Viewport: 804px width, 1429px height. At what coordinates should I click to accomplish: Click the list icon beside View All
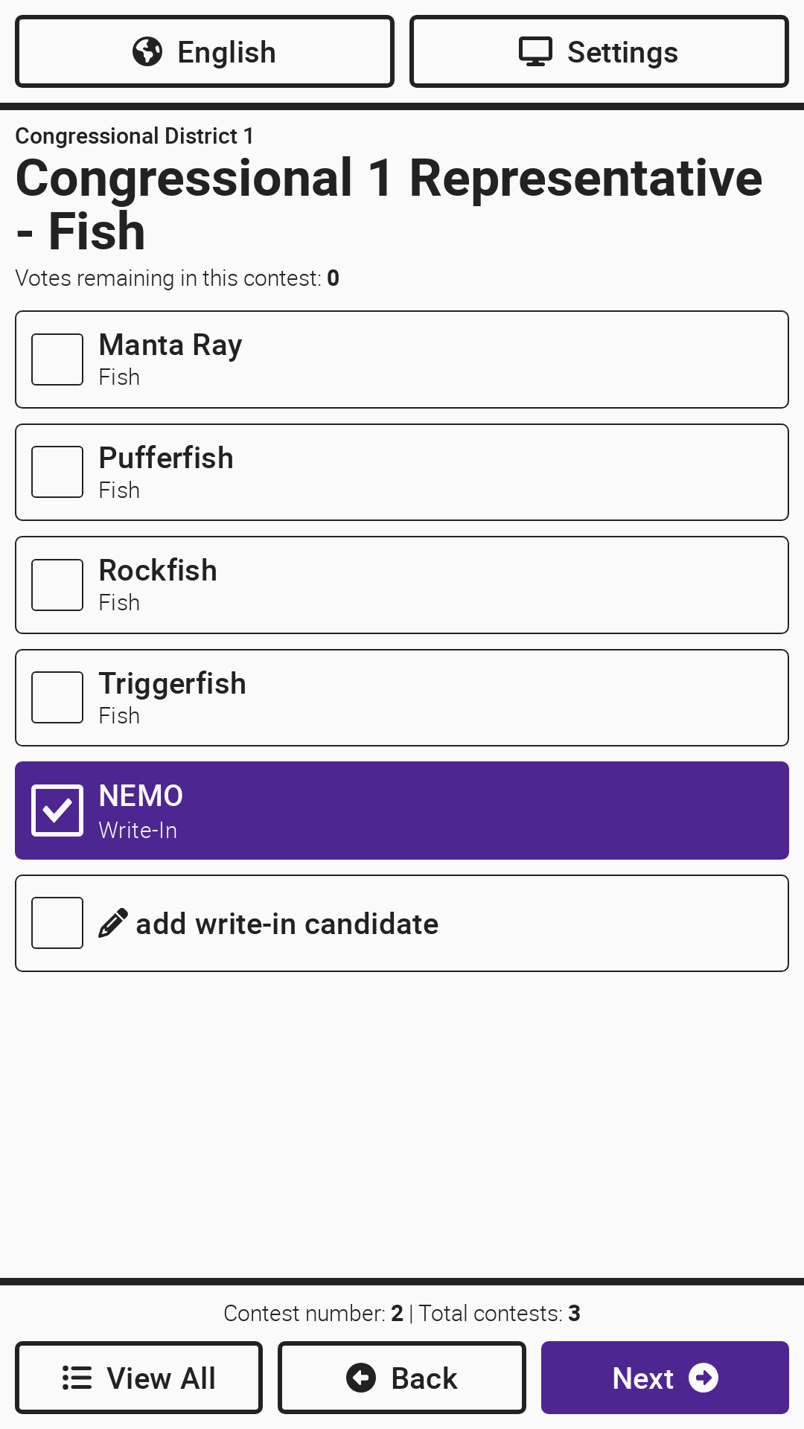click(x=77, y=1378)
